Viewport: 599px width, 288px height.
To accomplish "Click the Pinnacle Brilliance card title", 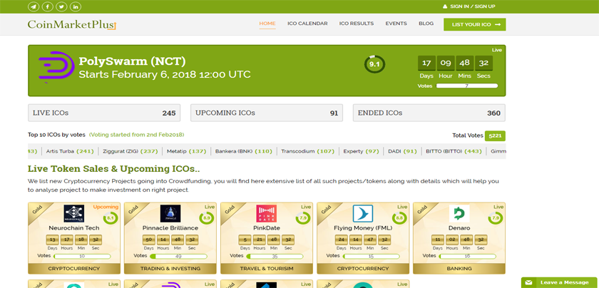I will (x=170, y=228).
